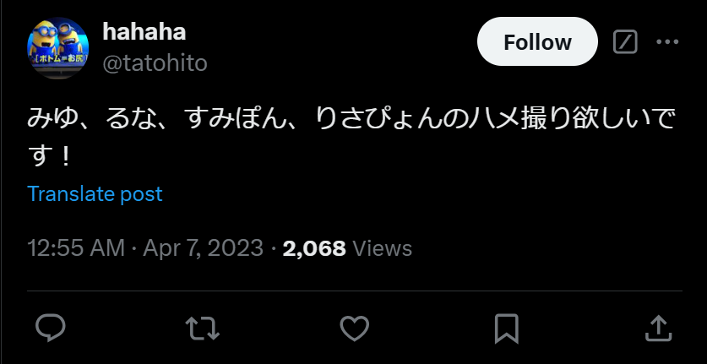Viewport: 707px width, 364px height.
Task: Click the second line of post text
Action: coord(51,156)
